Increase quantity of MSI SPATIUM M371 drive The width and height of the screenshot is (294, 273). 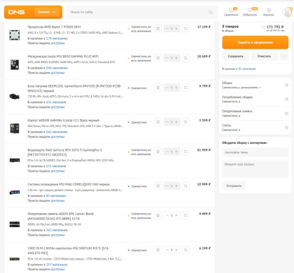(176, 250)
